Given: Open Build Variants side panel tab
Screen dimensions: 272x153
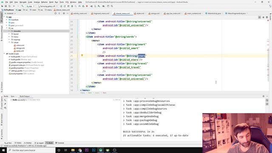Looking at the screenshot, I should click(x=2, y=119).
